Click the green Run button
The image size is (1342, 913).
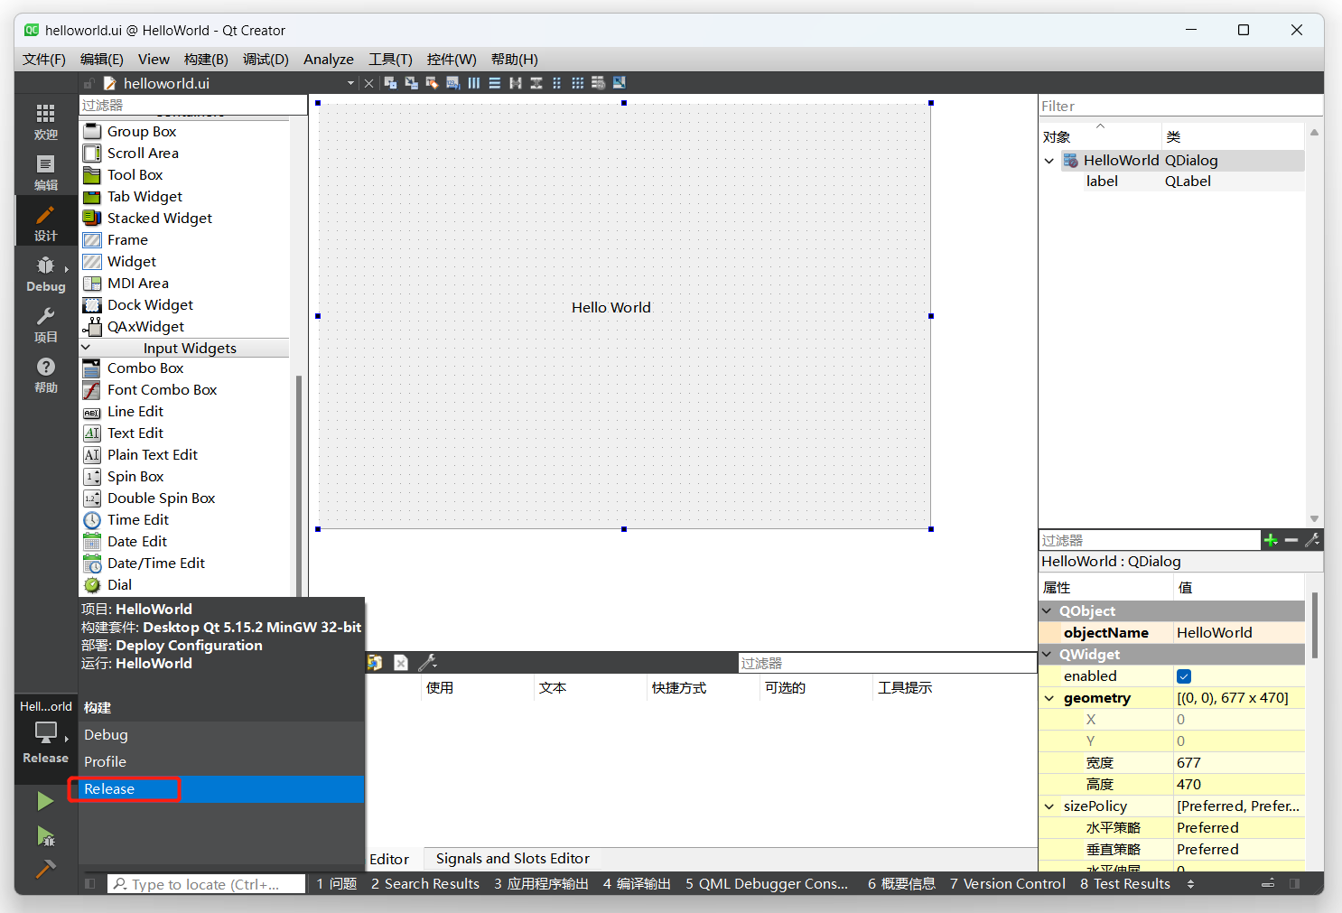(x=45, y=801)
